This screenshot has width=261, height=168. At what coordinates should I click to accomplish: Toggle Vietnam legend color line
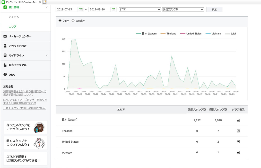208,34
